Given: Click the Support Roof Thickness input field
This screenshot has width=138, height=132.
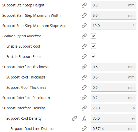Looking at the screenshot, I should coord(114,77).
